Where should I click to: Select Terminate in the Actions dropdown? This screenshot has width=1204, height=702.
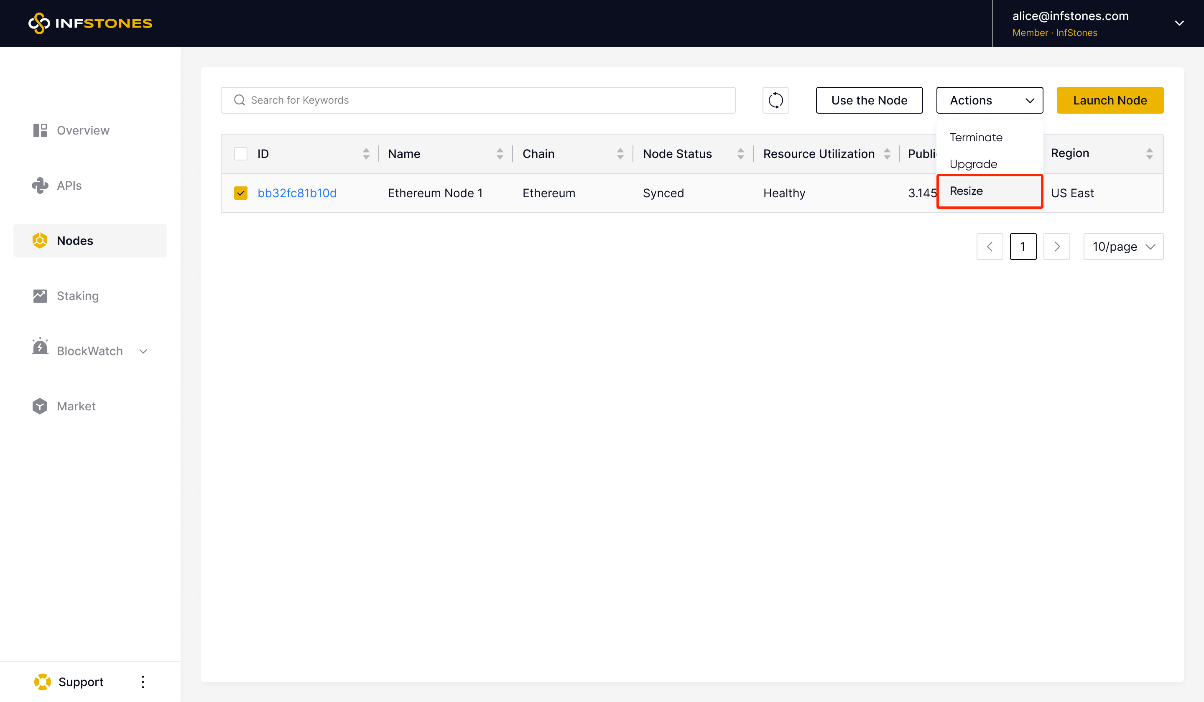976,137
